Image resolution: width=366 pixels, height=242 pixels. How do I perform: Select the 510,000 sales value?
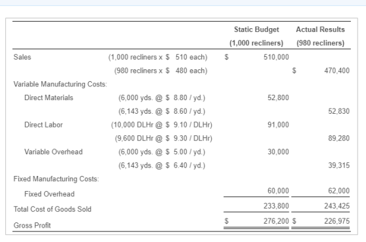point(276,57)
